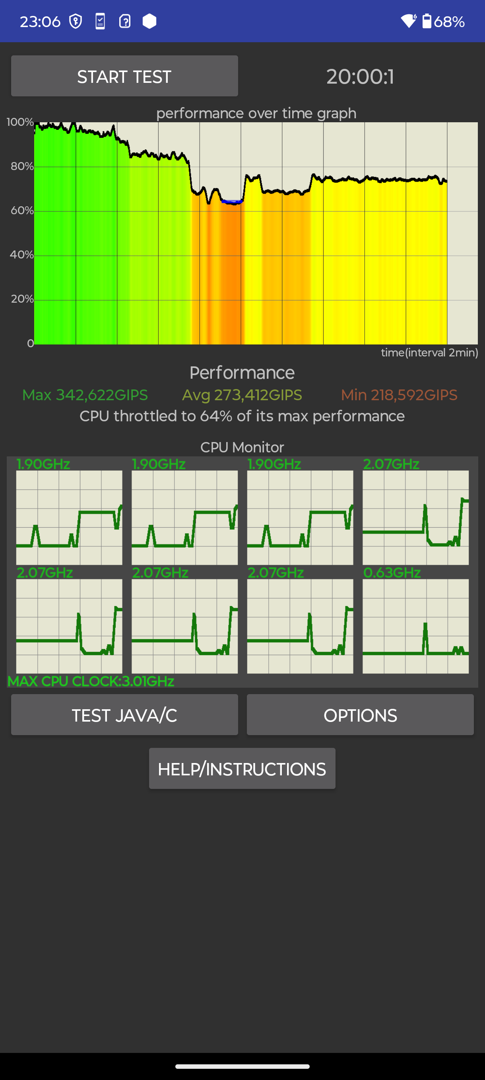The width and height of the screenshot is (485, 1080).
Task: Tap the shield icon in status bar
Action: 75,22
